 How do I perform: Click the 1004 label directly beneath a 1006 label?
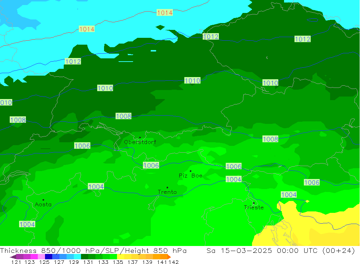pos(234,179)
